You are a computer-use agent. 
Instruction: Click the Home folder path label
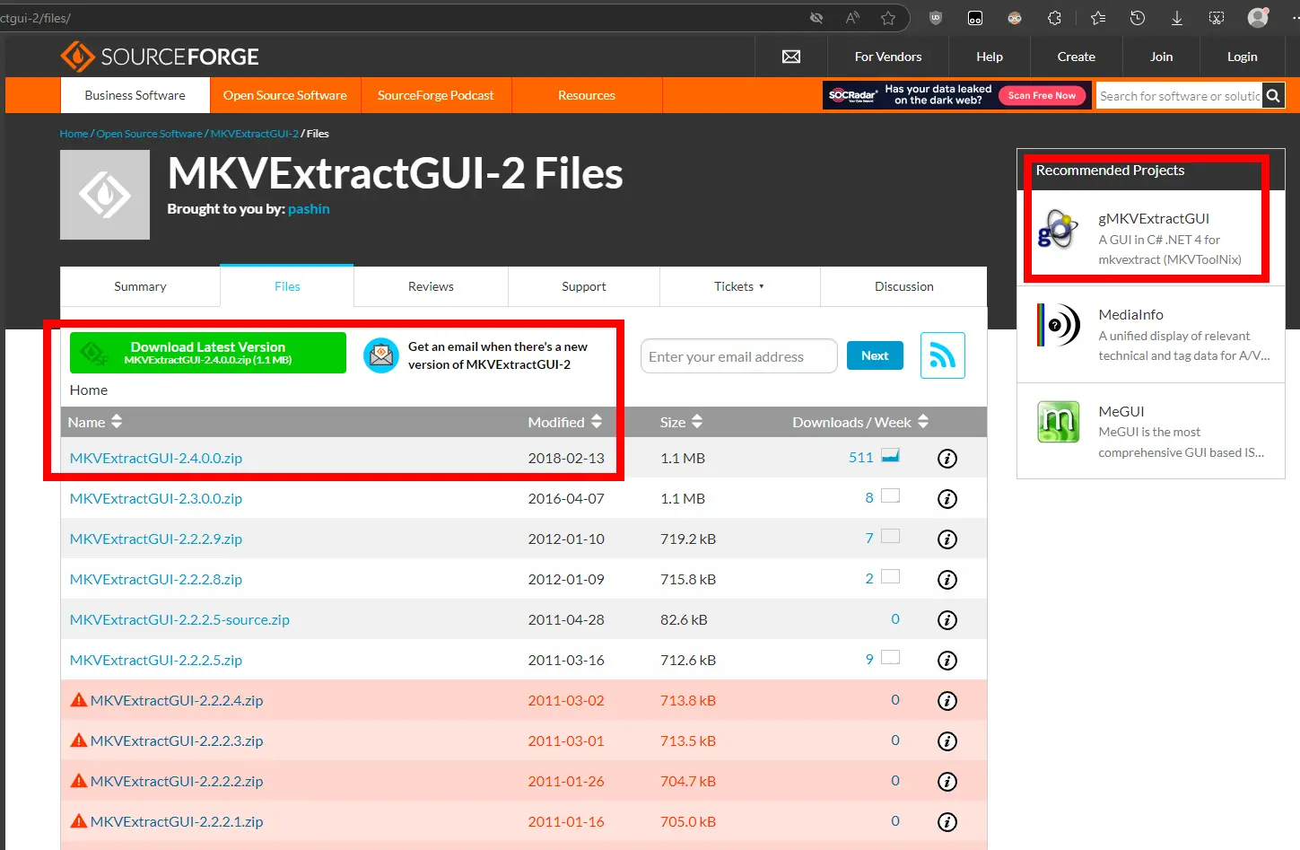click(x=89, y=390)
